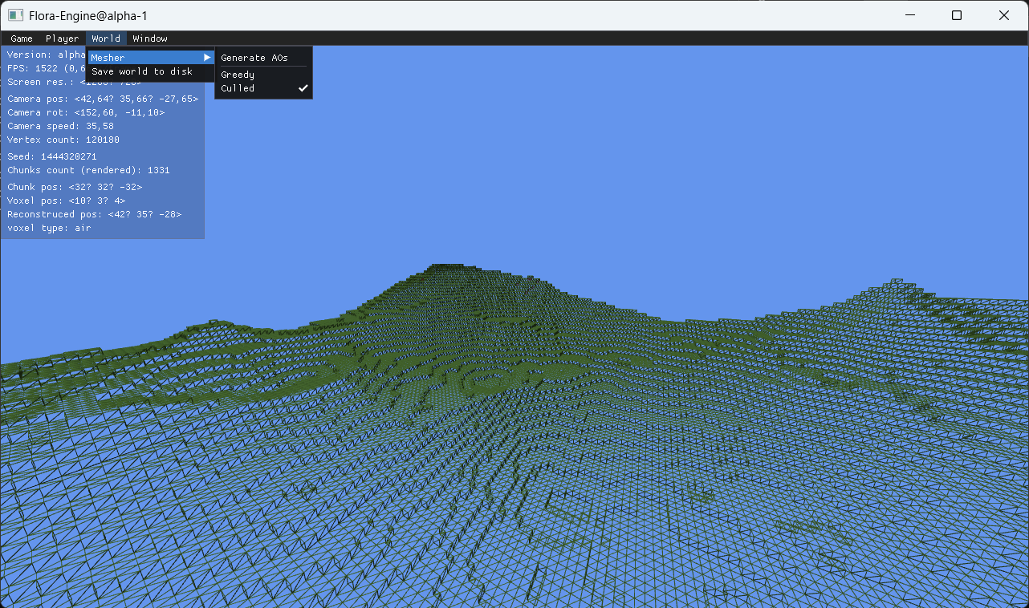Open the World menu
Image resolution: width=1029 pixels, height=608 pixels.
(x=105, y=38)
